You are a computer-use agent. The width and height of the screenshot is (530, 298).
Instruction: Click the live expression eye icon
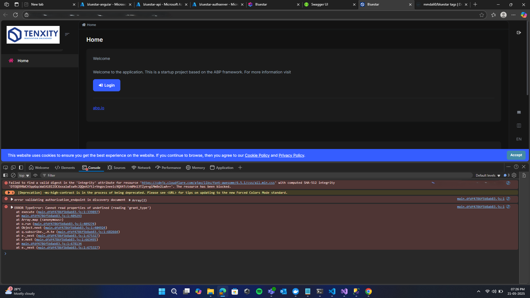(x=35, y=175)
